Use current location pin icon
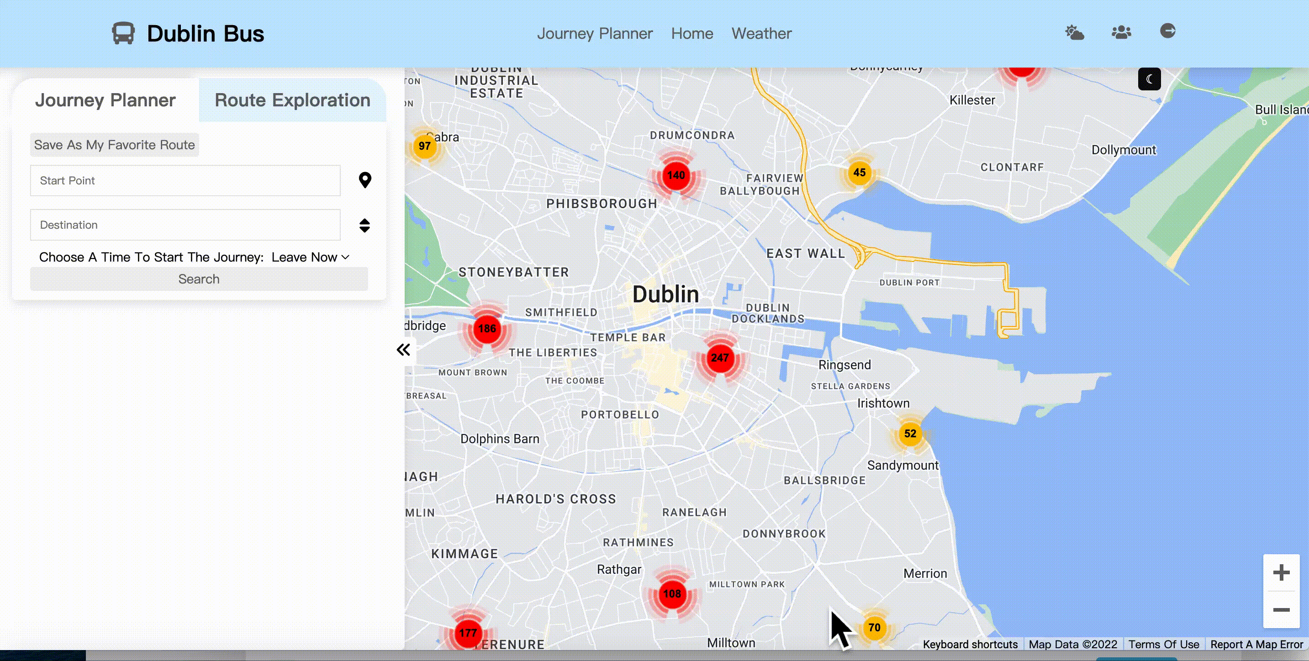Image resolution: width=1309 pixels, height=661 pixels. click(x=365, y=180)
